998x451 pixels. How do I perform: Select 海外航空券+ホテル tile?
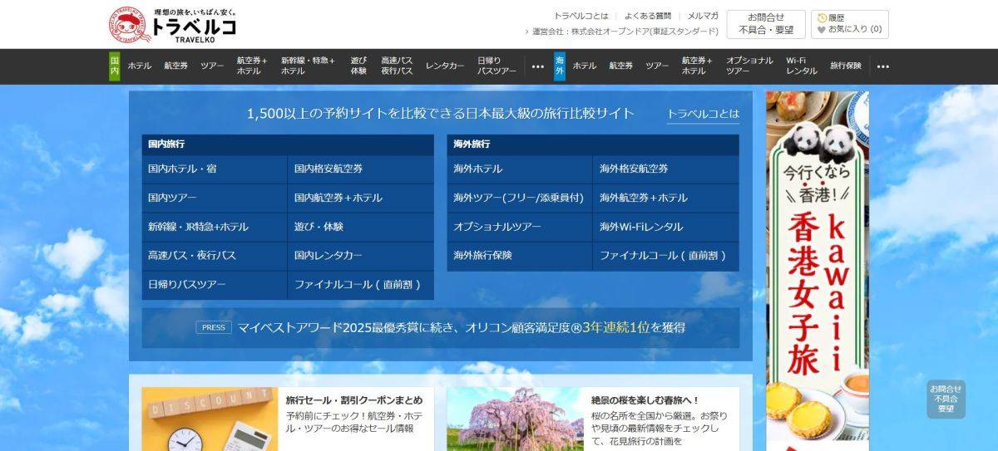click(x=666, y=198)
